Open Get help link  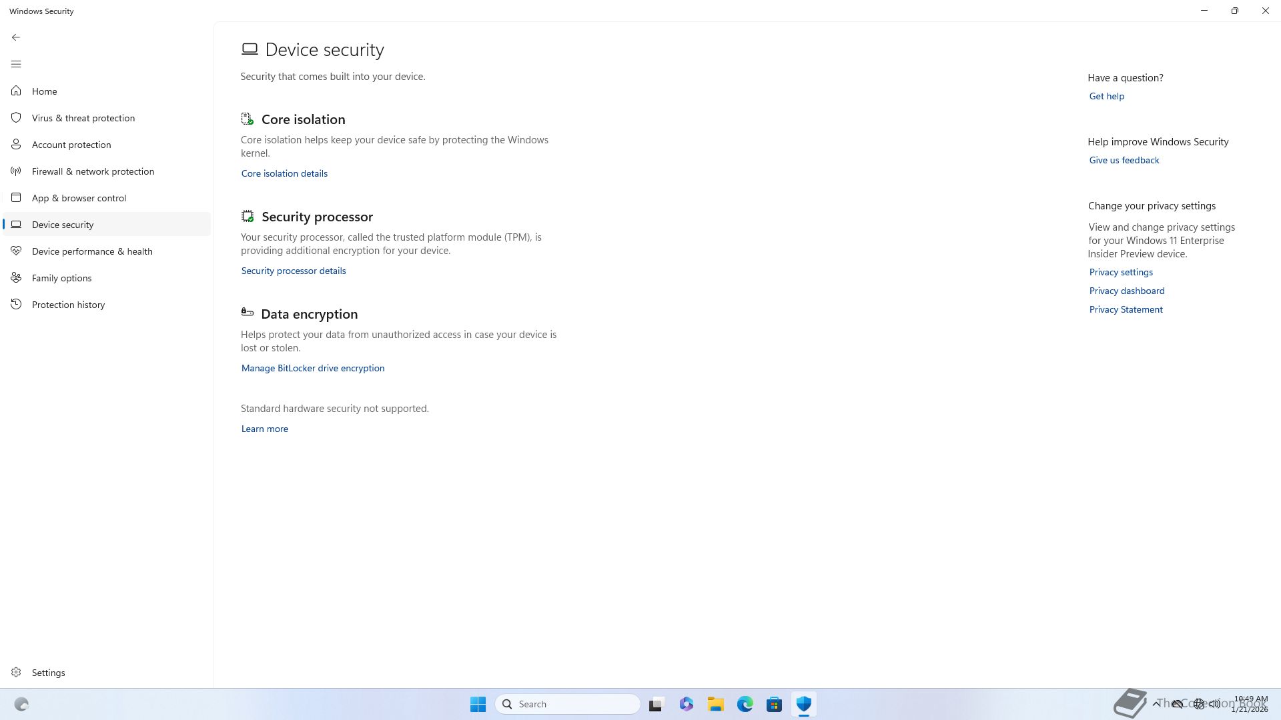coord(1106,96)
